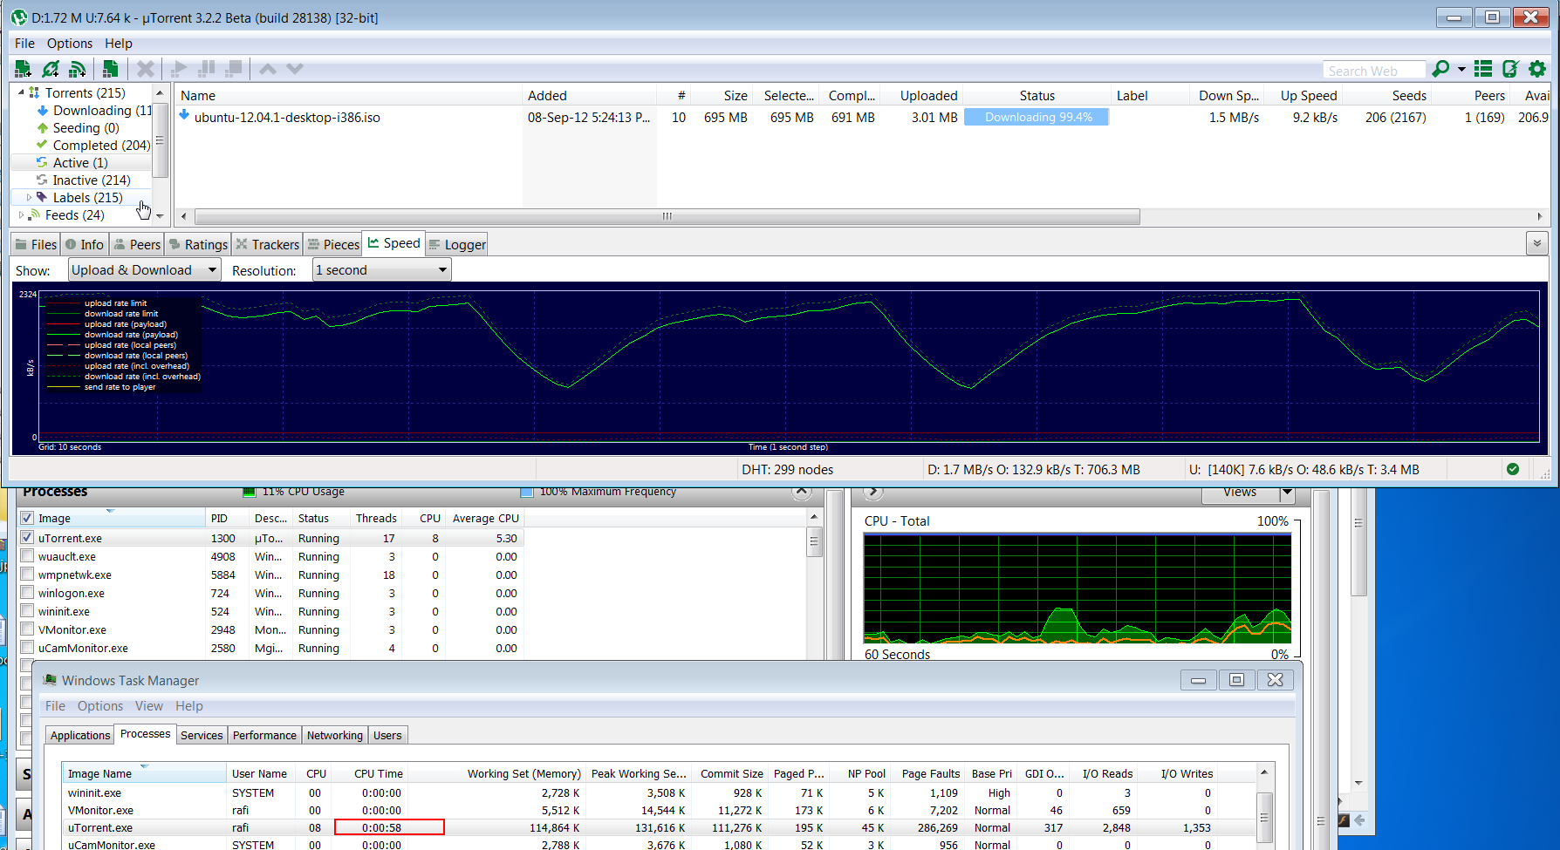Viewport: 1560px width, 850px height.
Task: Click the Add Torrent from URL icon
Action: 51,69
